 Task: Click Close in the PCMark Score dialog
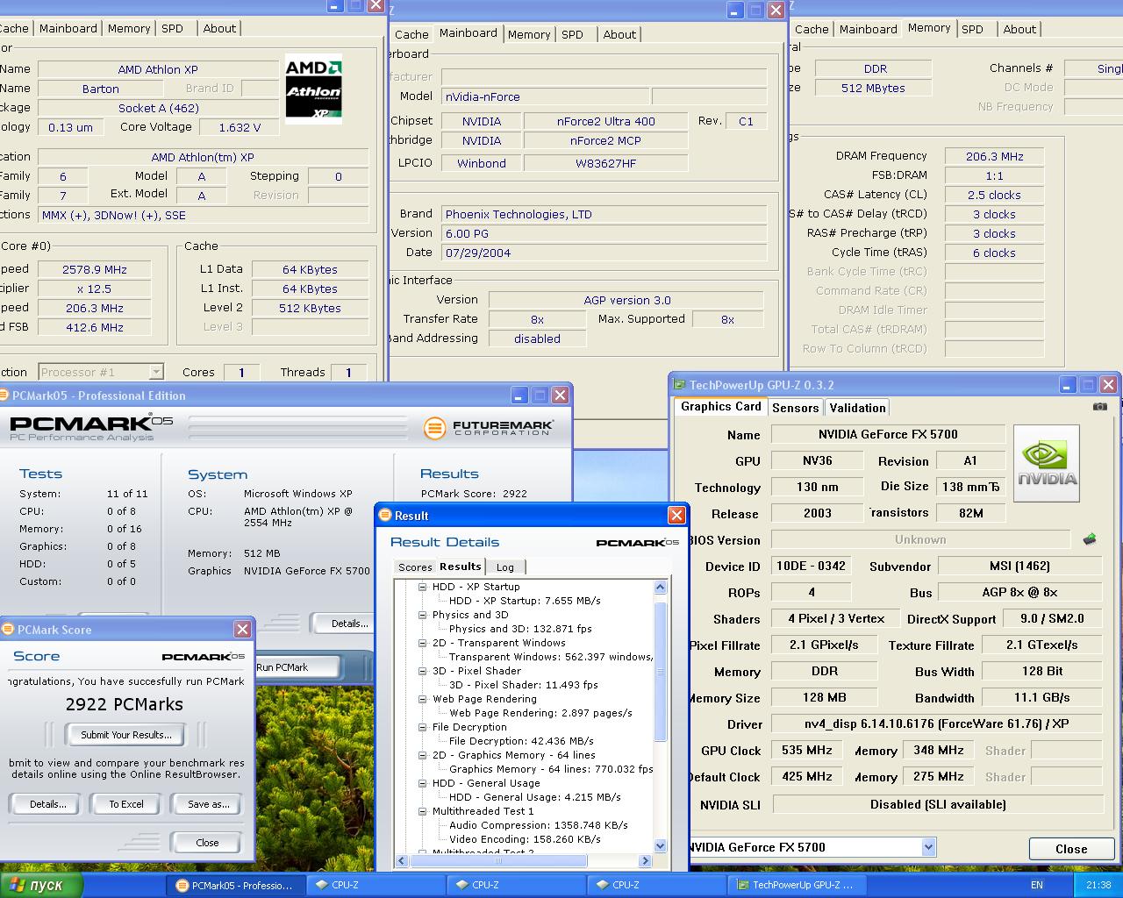click(x=208, y=842)
